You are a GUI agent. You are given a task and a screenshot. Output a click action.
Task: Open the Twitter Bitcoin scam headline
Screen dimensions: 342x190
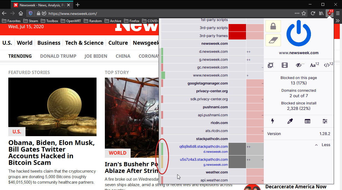(x=52, y=152)
